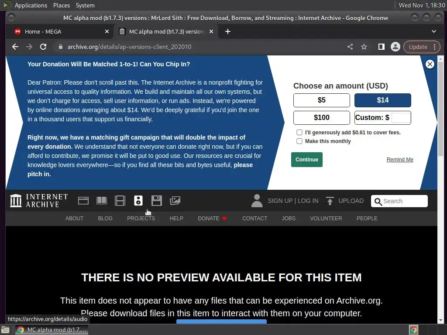The height and width of the screenshot is (335, 447).
Task: Close the donation banner with X
Action: tap(430, 64)
